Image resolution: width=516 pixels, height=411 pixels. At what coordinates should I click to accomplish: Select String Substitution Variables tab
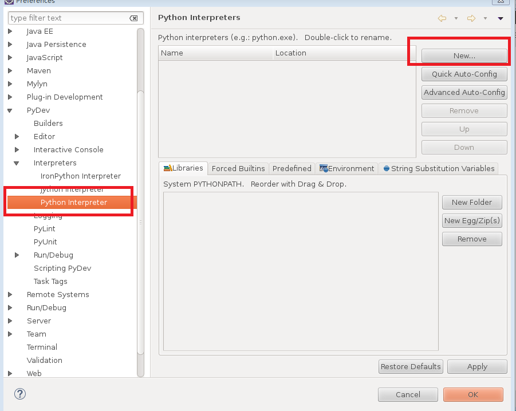(x=439, y=168)
